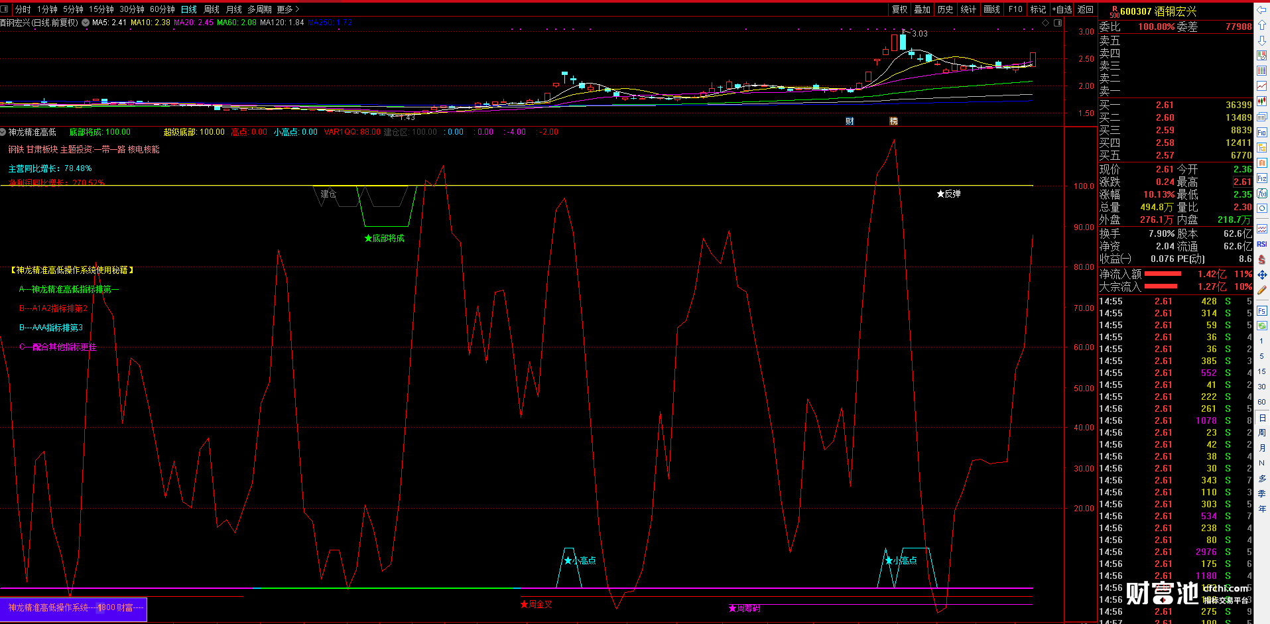
Task: Open the indicator arrow beside 神龙精准高低
Action: click(3, 132)
